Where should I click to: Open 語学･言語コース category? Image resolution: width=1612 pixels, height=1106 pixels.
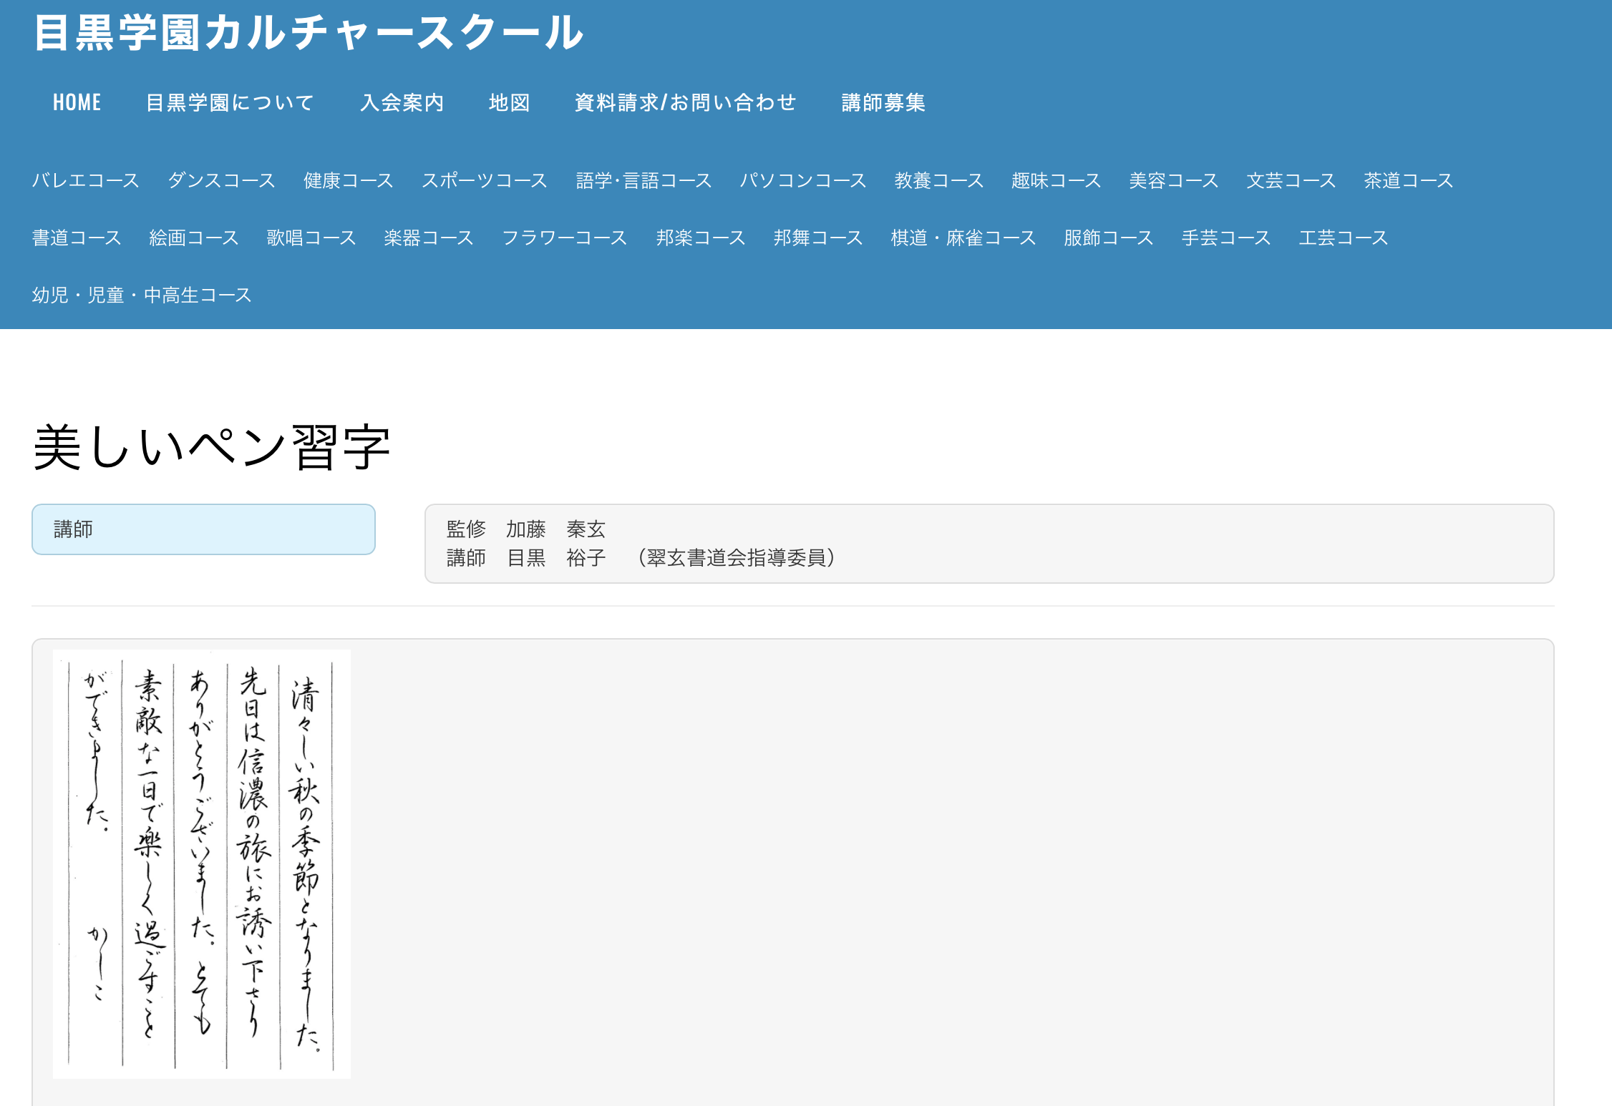[x=644, y=180]
